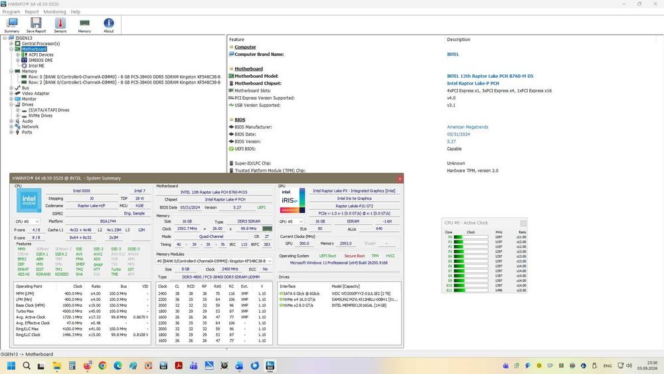
Task: Click the American Megatrends description link
Action: [467, 127]
